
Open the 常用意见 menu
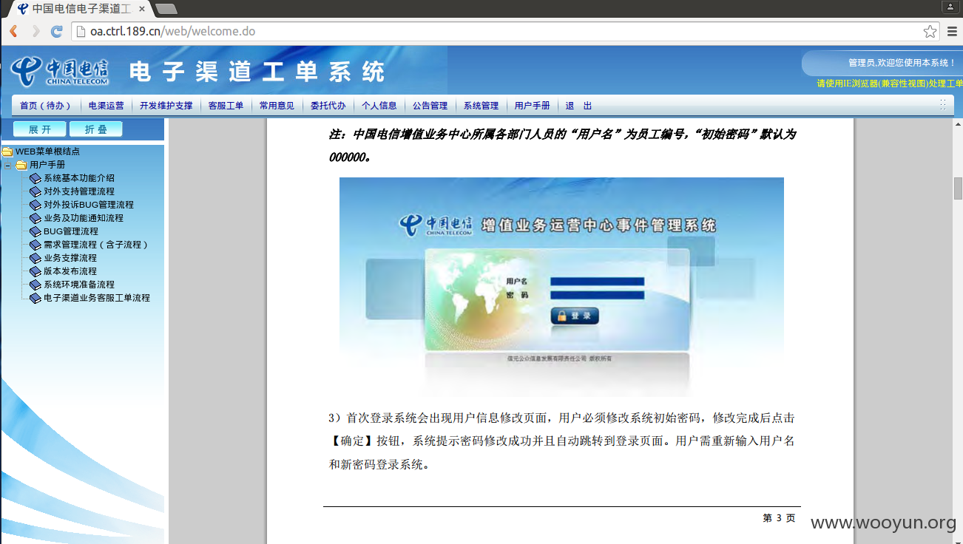click(x=277, y=106)
